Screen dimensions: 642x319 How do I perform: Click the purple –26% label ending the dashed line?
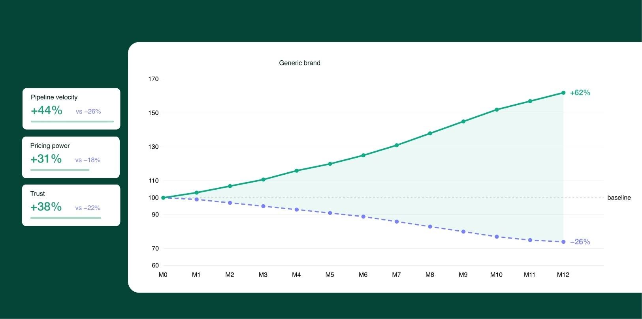pos(580,242)
